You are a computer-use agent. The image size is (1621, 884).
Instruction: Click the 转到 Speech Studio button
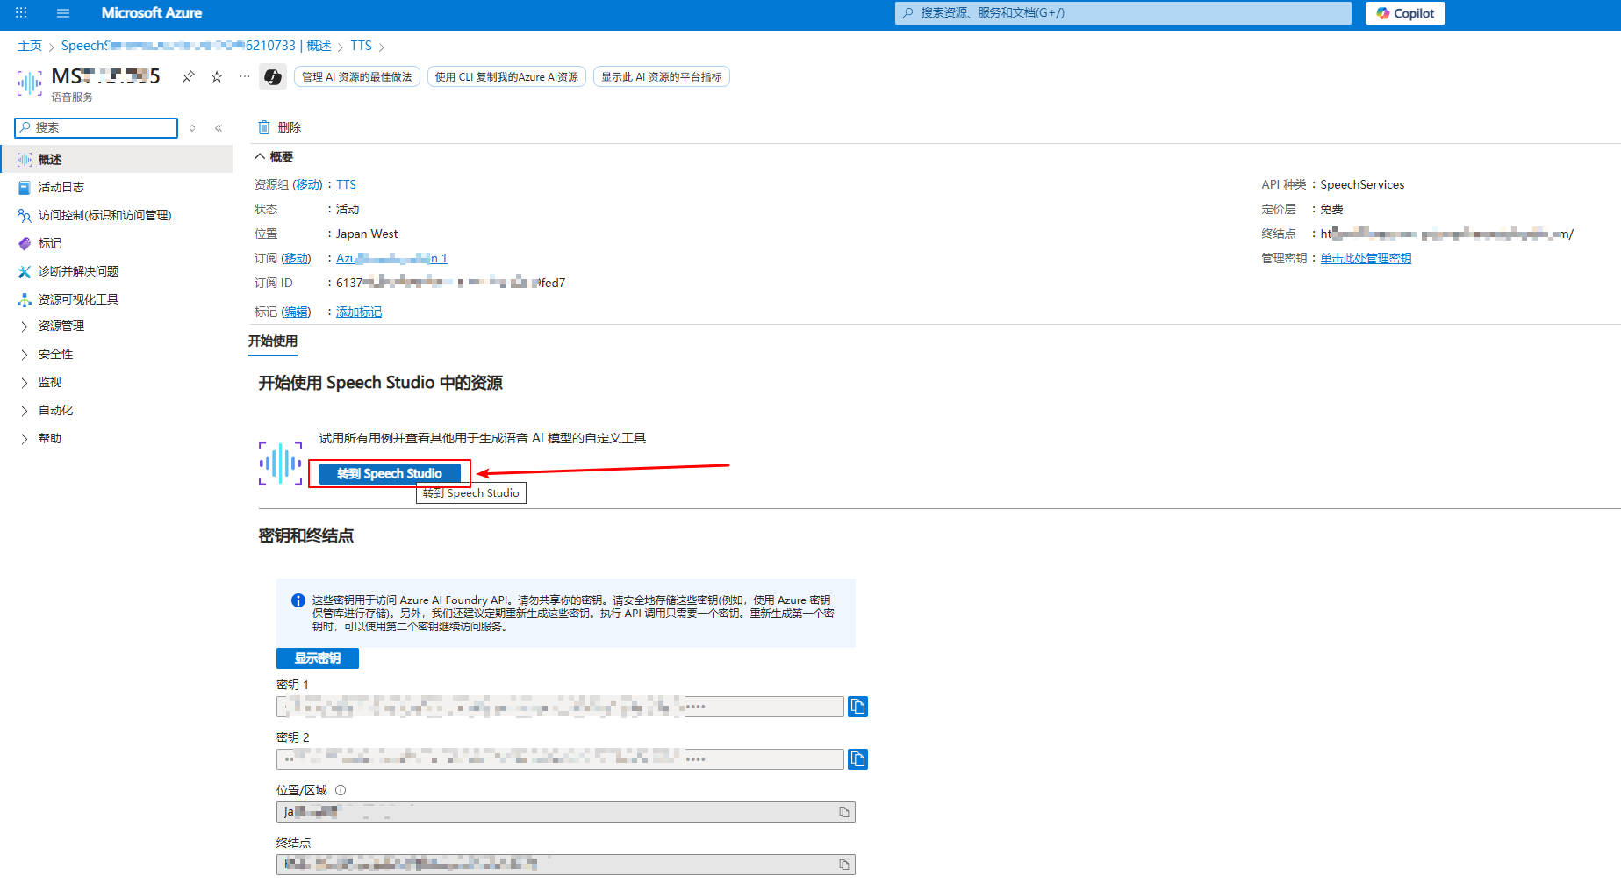390,474
